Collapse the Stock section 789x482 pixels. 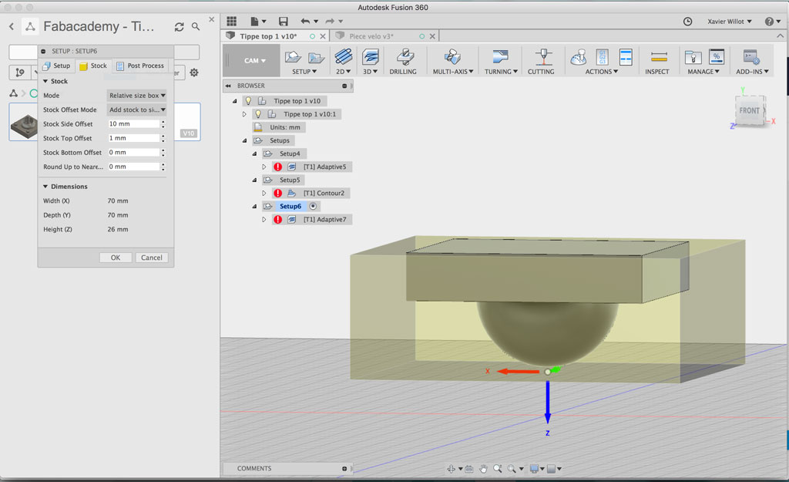point(45,81)
